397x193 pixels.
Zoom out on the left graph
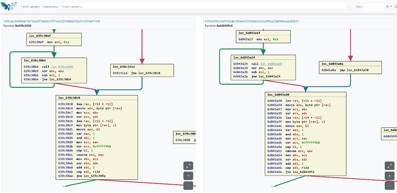pos(188,186)
